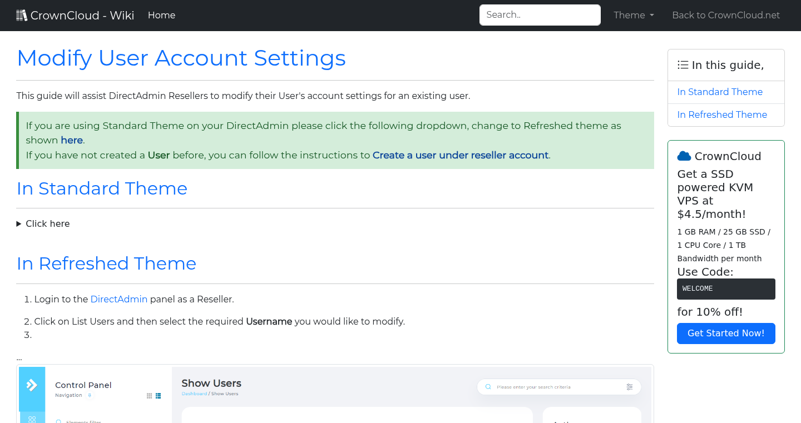The height and width of the screenshot is (423, 801).
Task: Click inside the Search input field
Action: coord(539,14)
